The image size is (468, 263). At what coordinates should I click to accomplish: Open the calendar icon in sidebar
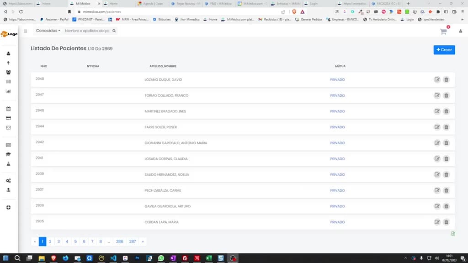tap(8, 109)
